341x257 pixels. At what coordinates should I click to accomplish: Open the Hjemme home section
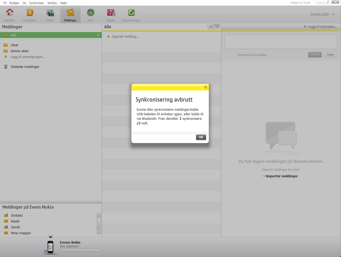click(10, 15)
